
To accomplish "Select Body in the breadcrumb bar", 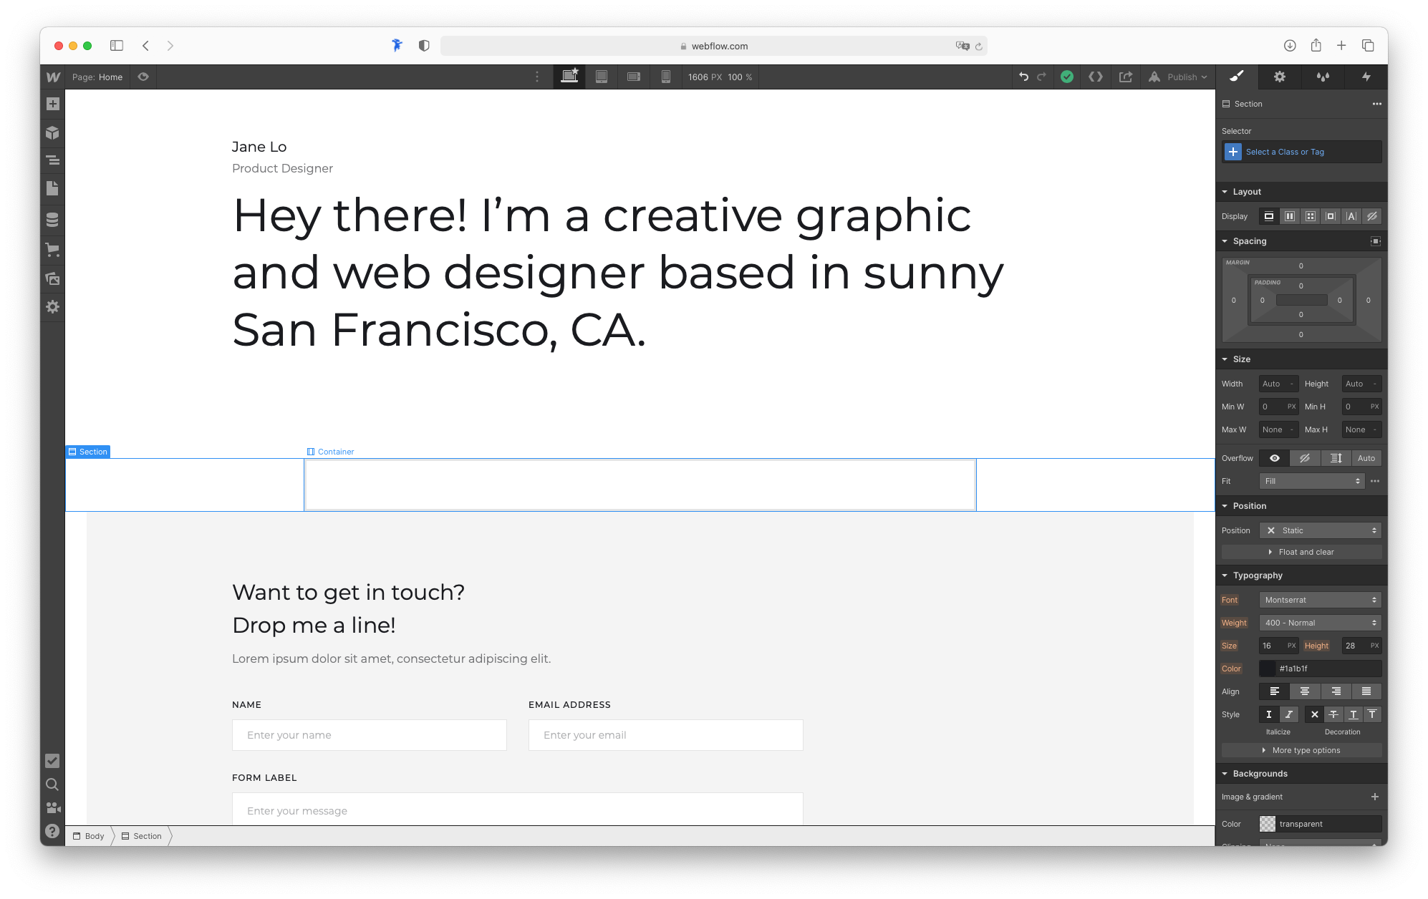I will point(92,836).
